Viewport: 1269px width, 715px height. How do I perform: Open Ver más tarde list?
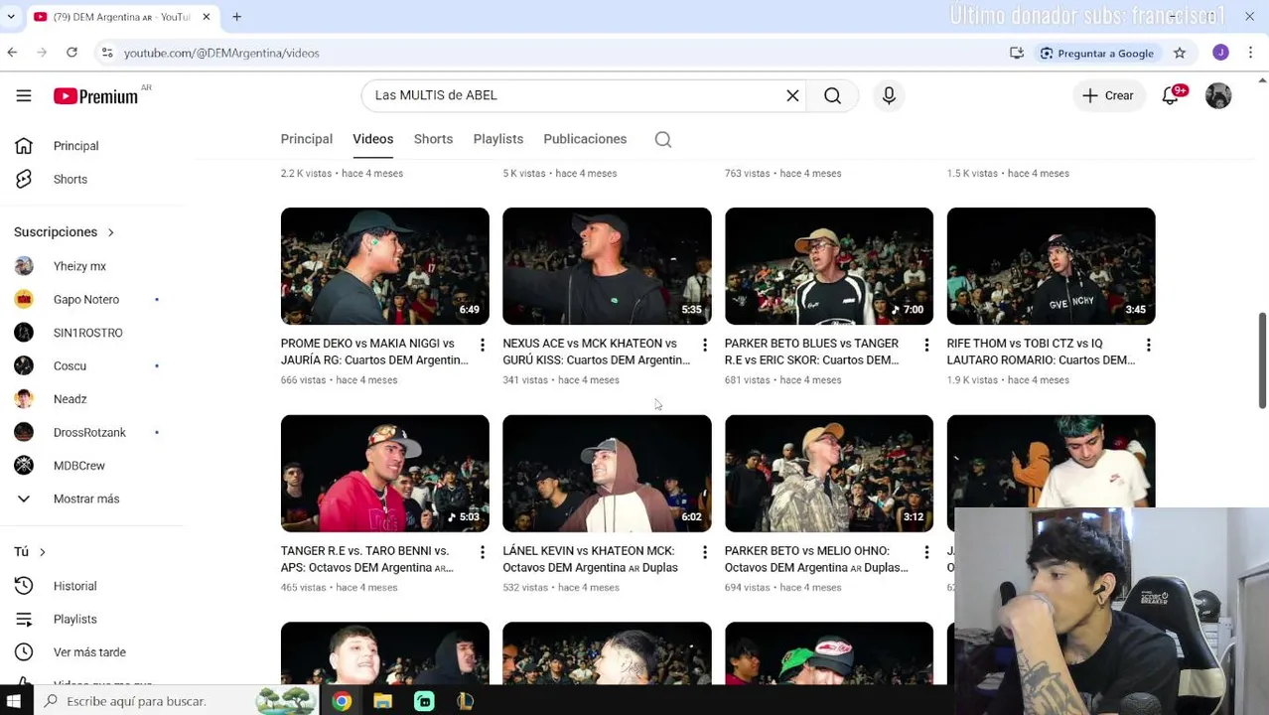tap(91, 652)
